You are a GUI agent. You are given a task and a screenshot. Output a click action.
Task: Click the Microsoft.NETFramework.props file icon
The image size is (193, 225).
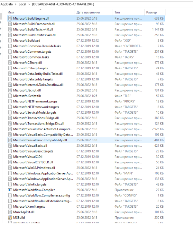10,101
